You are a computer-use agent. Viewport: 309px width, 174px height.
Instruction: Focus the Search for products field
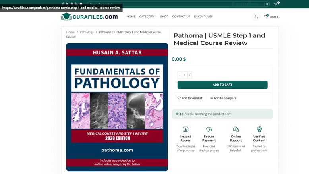[x=160, y=4]
